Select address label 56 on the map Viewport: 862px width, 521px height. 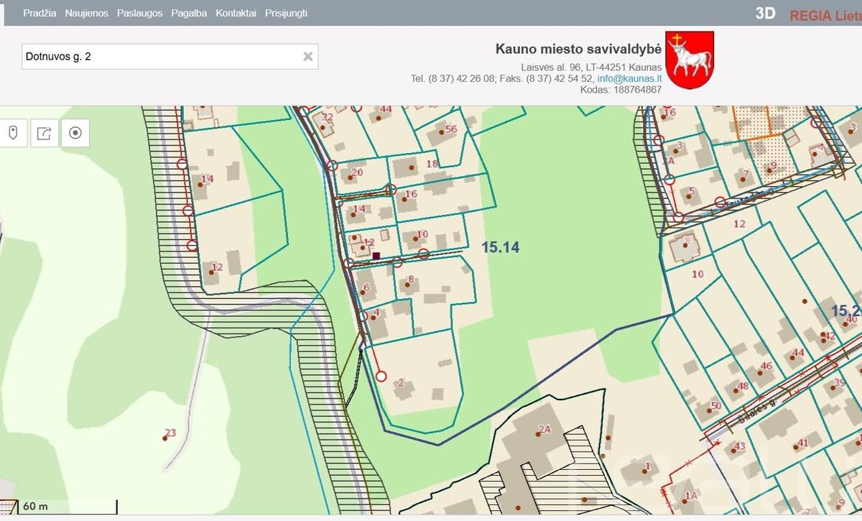click(451, 129)
